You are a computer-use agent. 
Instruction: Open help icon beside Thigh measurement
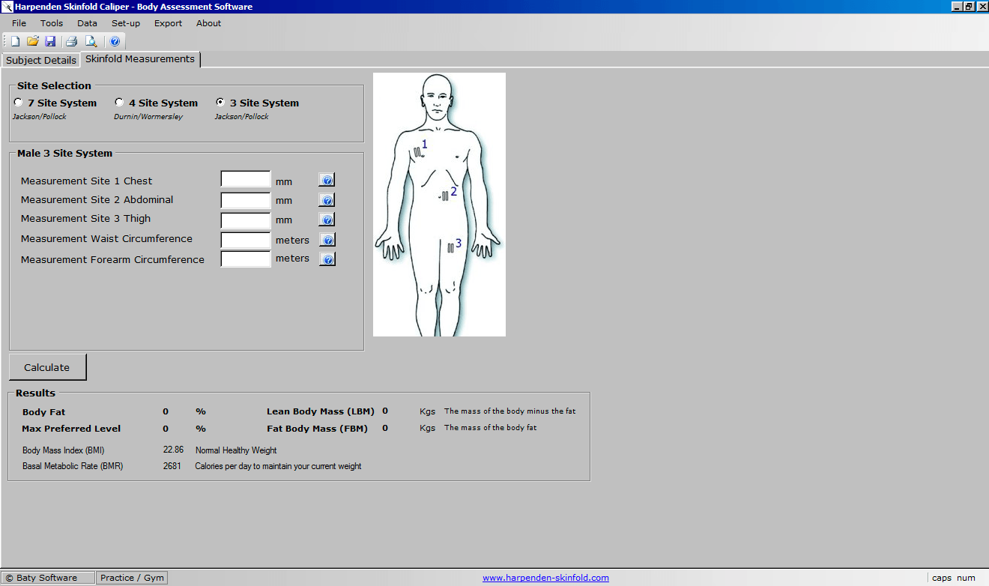(x=327, y=220)
